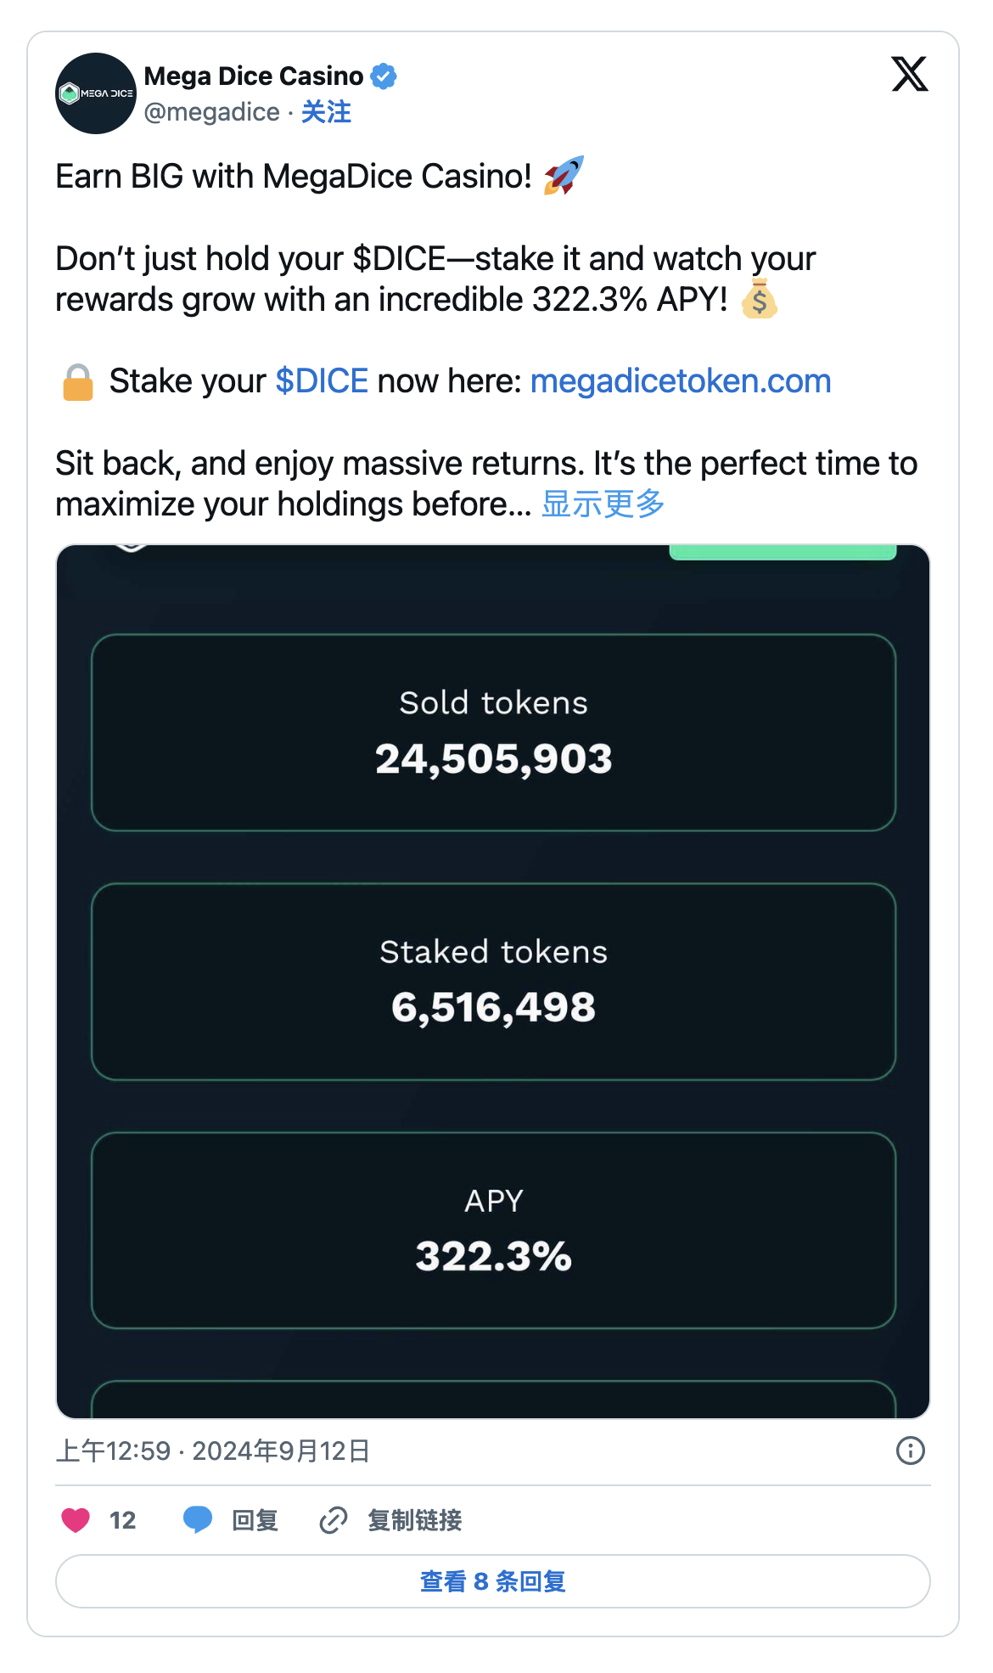
Task: Click the like count 12
Action: click(122, 1519)
